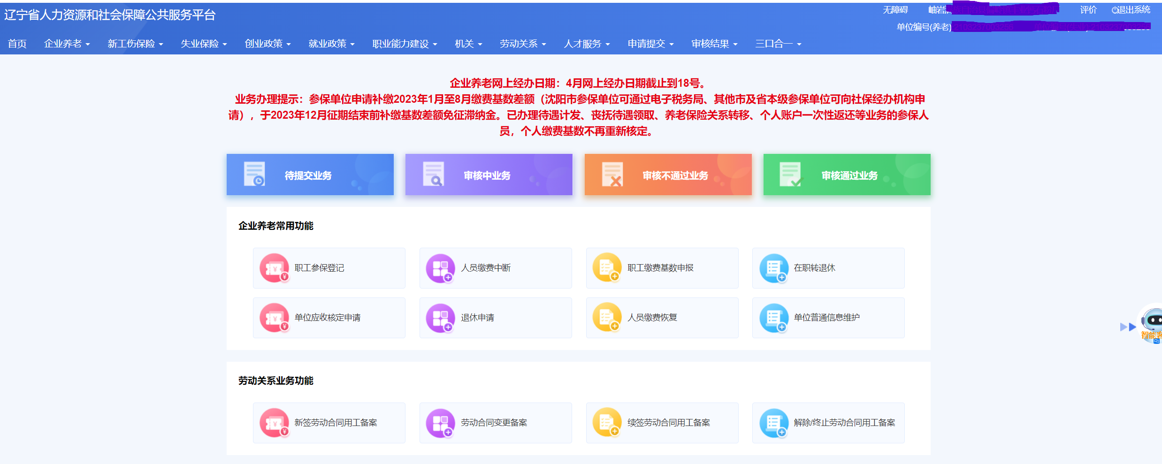This screenshot has width=1162, height=464.
Task: Select the 单位普通信息维护 label text
Action: click(x=826, y=318)
